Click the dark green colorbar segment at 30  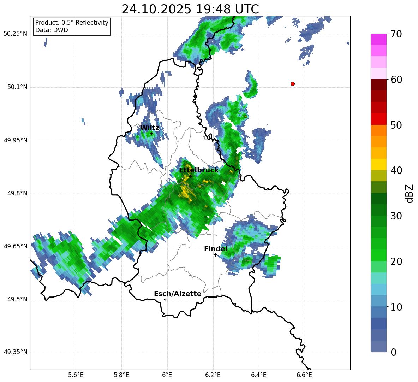tap(378, 210)
